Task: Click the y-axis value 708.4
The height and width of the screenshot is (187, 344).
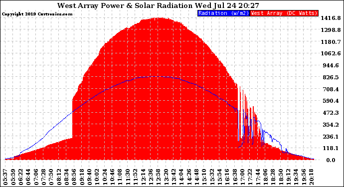Action: point(331,89)
